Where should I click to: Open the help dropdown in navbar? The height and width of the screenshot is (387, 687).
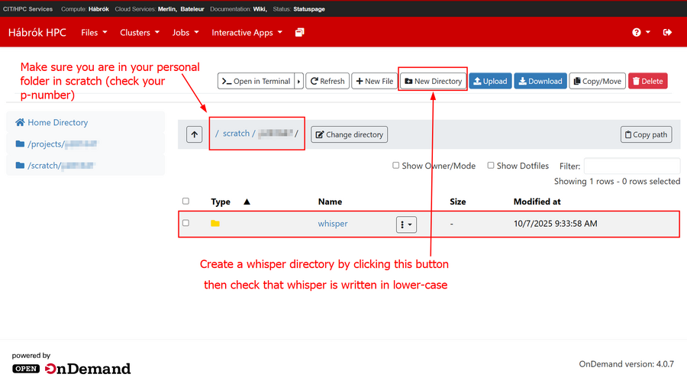(x=641, y=33)
